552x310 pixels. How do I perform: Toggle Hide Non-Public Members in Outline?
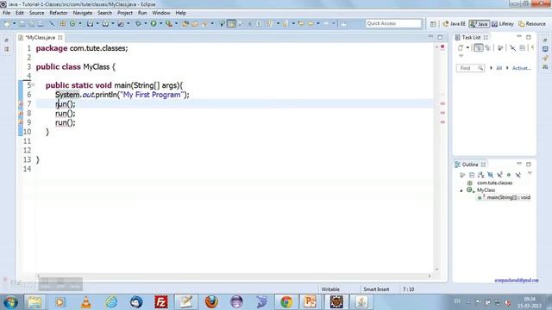tap(509, 175)
